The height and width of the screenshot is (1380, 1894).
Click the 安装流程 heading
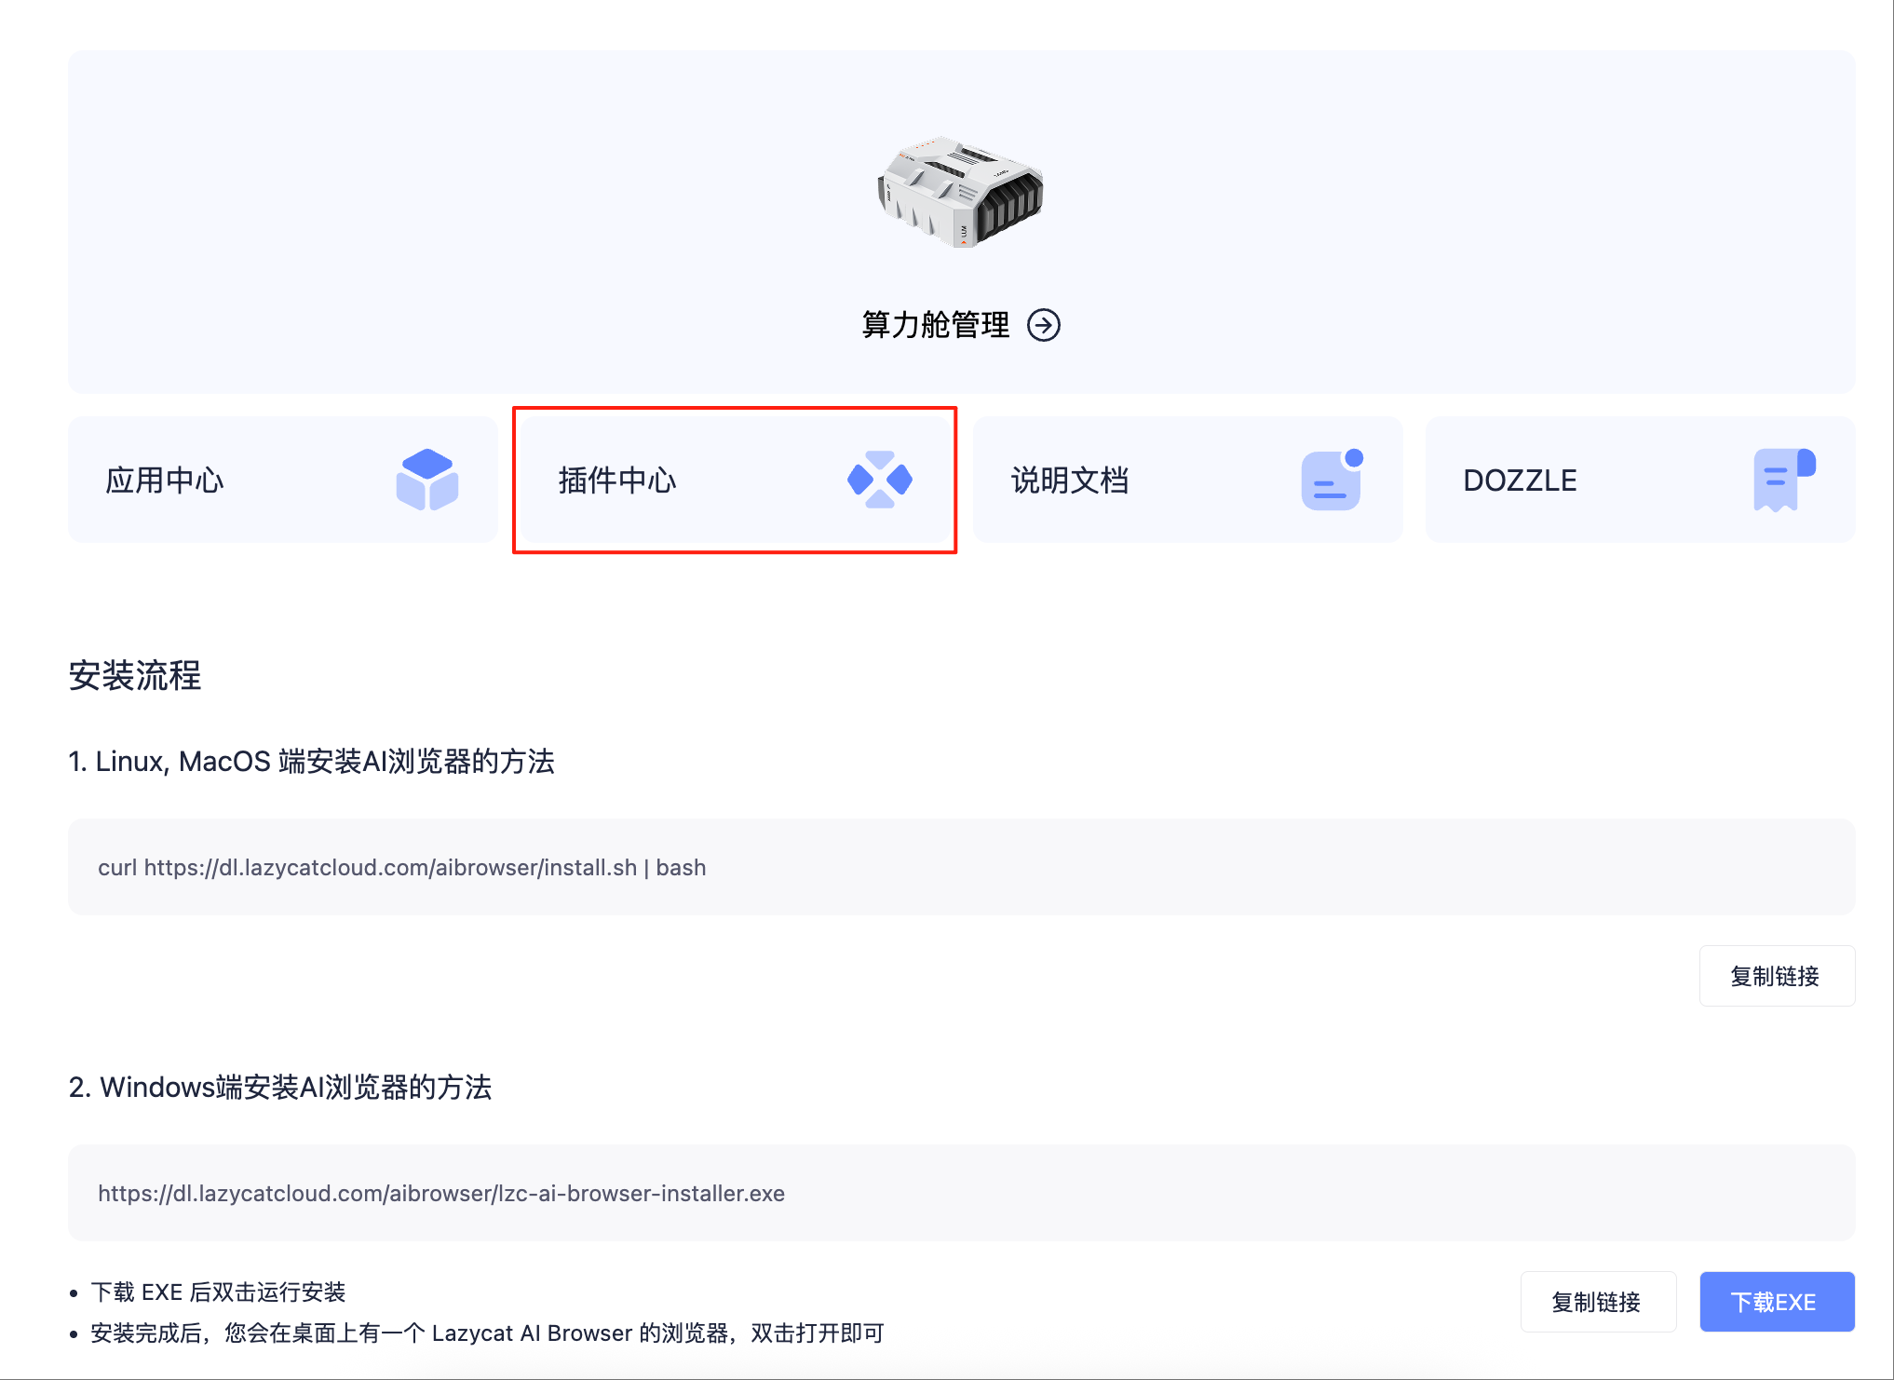(135, 676)
